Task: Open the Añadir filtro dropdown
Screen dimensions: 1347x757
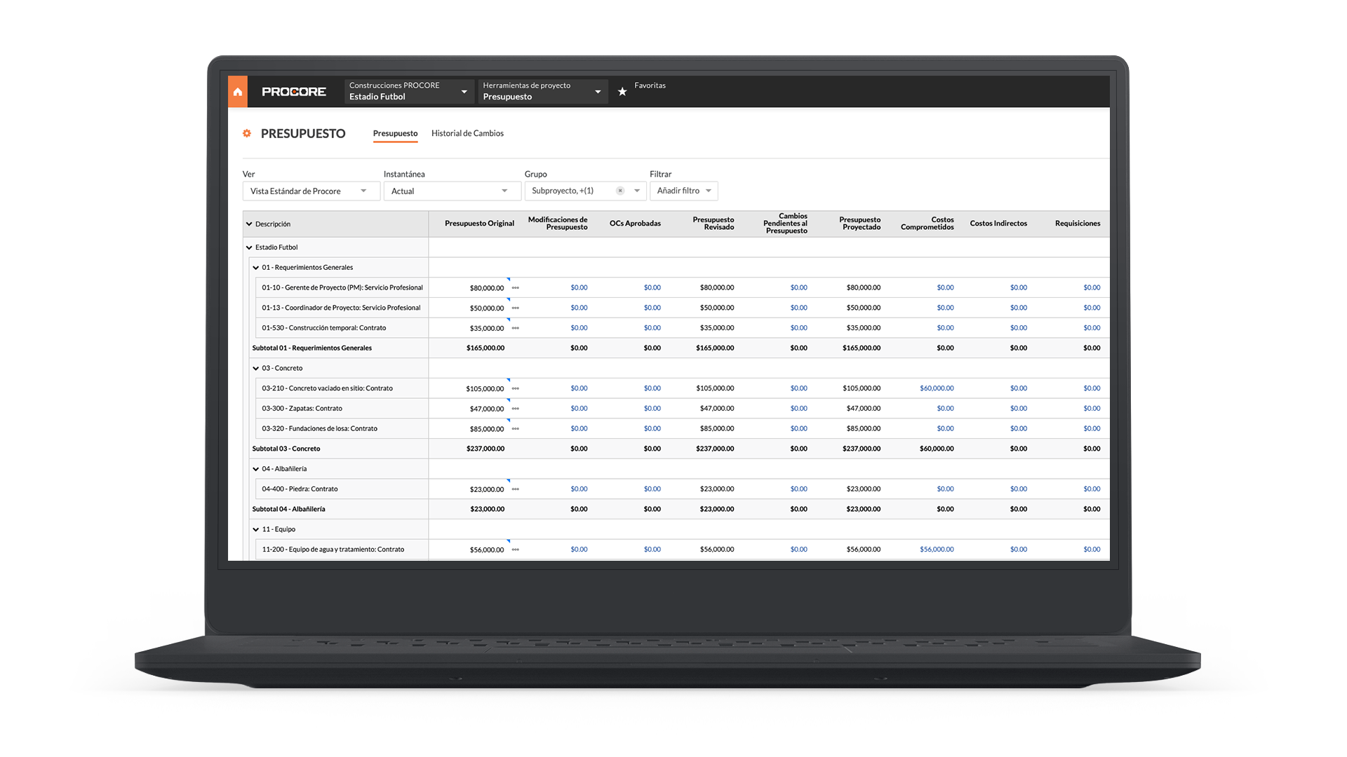Action: pyautogui.click(x=683, y=191)
